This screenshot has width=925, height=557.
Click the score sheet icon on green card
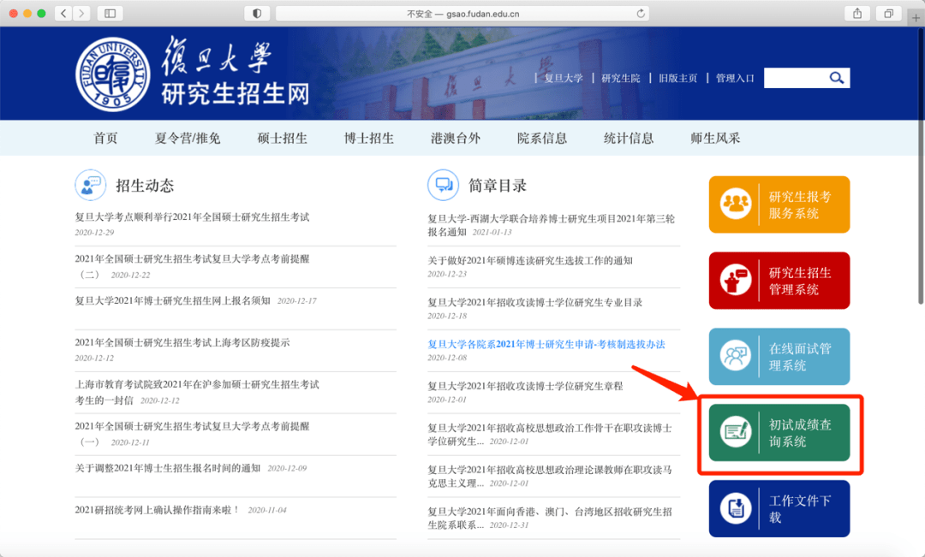click(x=735, y=432)
